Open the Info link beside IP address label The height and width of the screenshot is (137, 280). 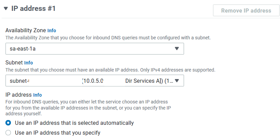pyautogui.click(x=37, y=95)
